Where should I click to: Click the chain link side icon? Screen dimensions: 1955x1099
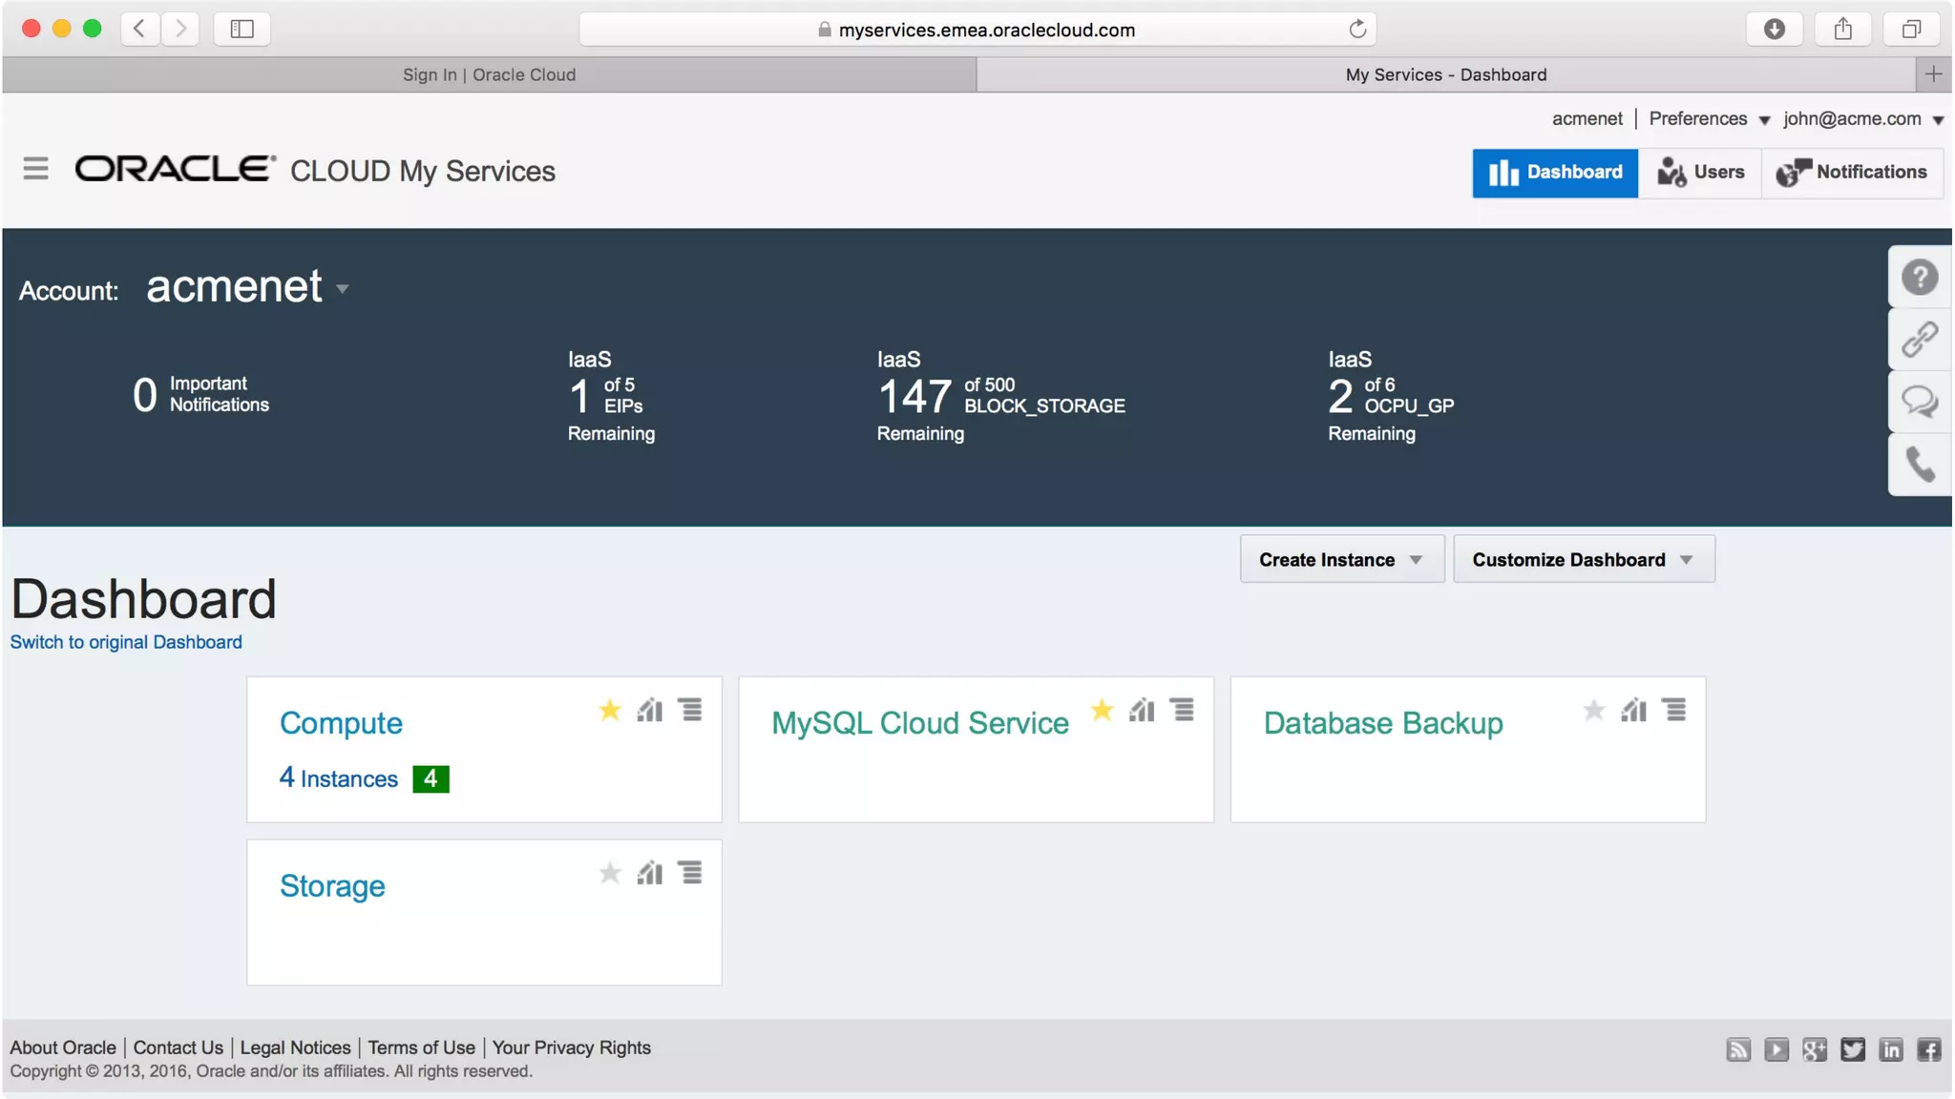coord(1919,340)
